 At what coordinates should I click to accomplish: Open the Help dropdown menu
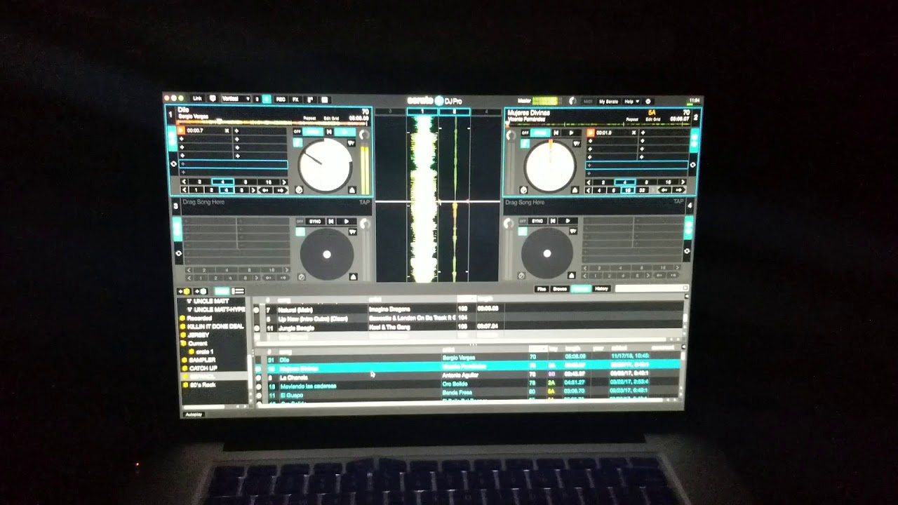[x=631, y=102]
